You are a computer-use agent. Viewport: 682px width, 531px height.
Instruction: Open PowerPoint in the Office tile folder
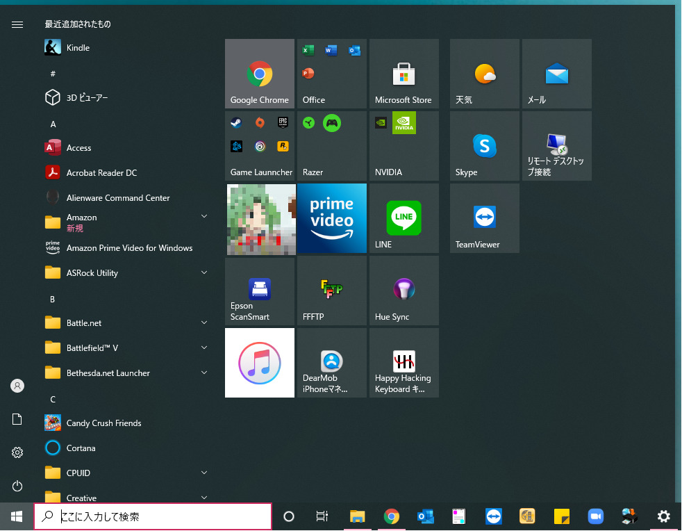pyautogui.click(x=308, y=73)
